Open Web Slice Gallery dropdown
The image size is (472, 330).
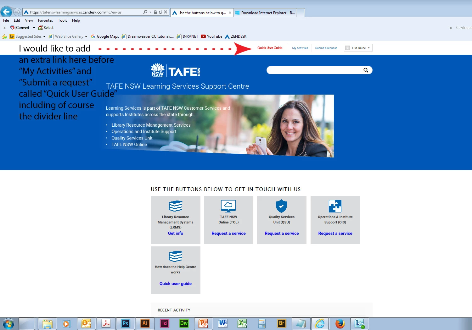click(68, 36)
